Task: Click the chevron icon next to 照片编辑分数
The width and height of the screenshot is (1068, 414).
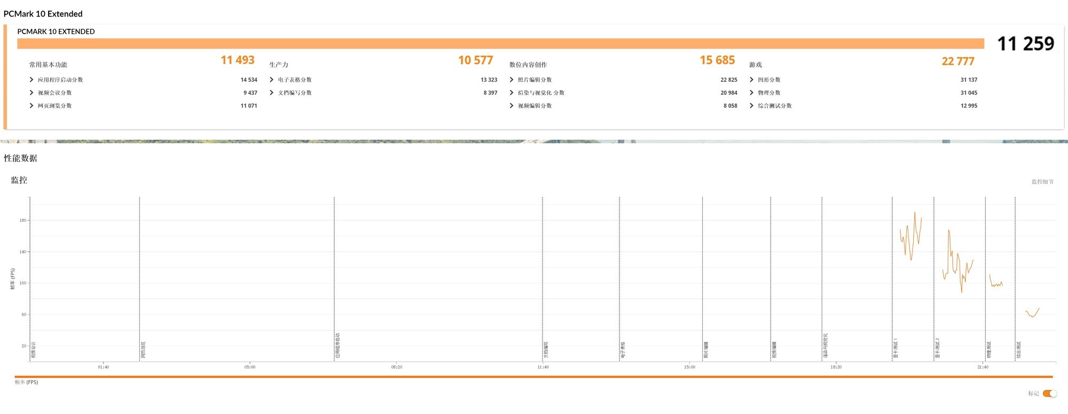Action: [x=512, y=79]
